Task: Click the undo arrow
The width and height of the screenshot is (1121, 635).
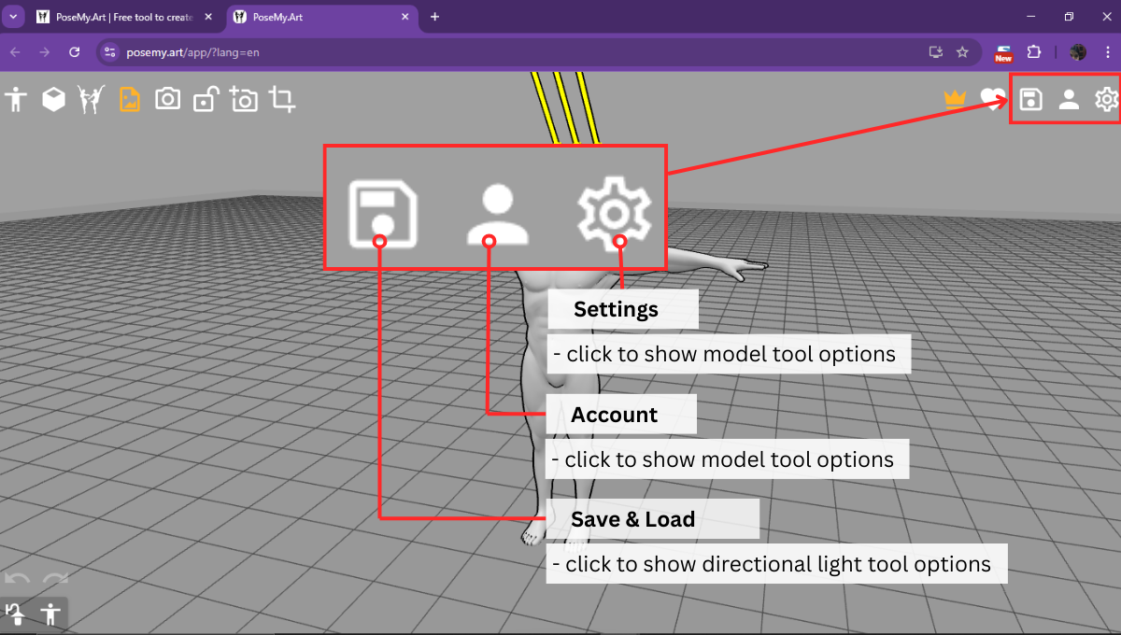Action: point(18,581)
